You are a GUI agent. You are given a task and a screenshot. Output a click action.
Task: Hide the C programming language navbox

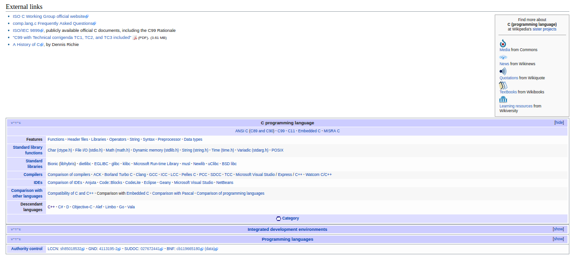coord(559,122)
